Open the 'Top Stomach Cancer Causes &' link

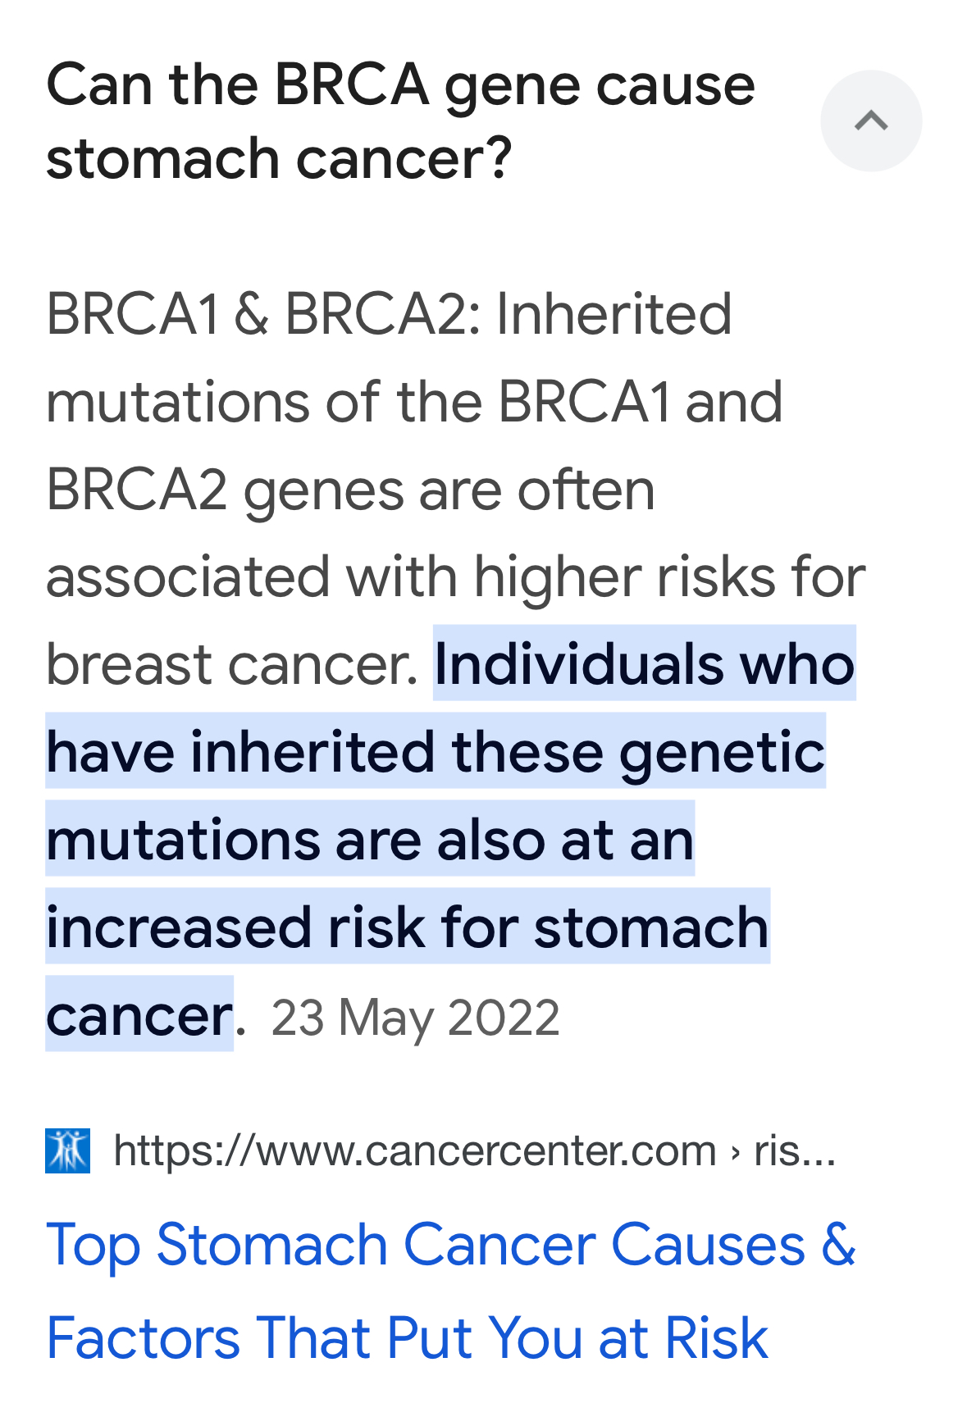click(x=451, y=1245)
